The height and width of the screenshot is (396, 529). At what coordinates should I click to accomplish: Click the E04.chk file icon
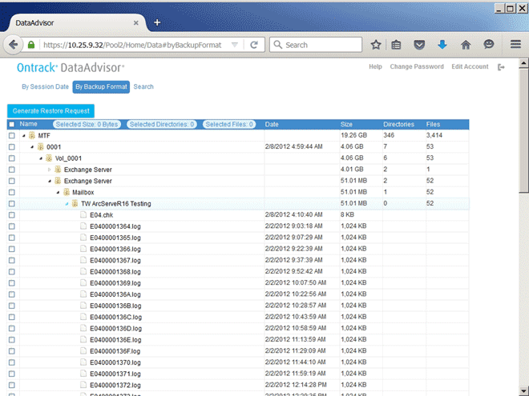click(83, 215)
